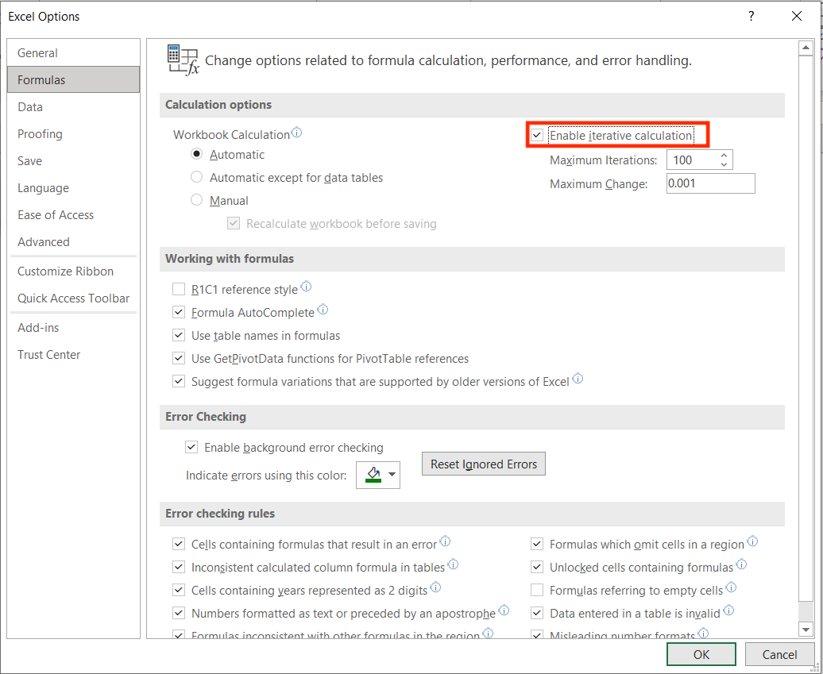The image size is (823, 674).
Task: Click info icon after Suggest formula variations option
Action: click(x=578, y=379)
